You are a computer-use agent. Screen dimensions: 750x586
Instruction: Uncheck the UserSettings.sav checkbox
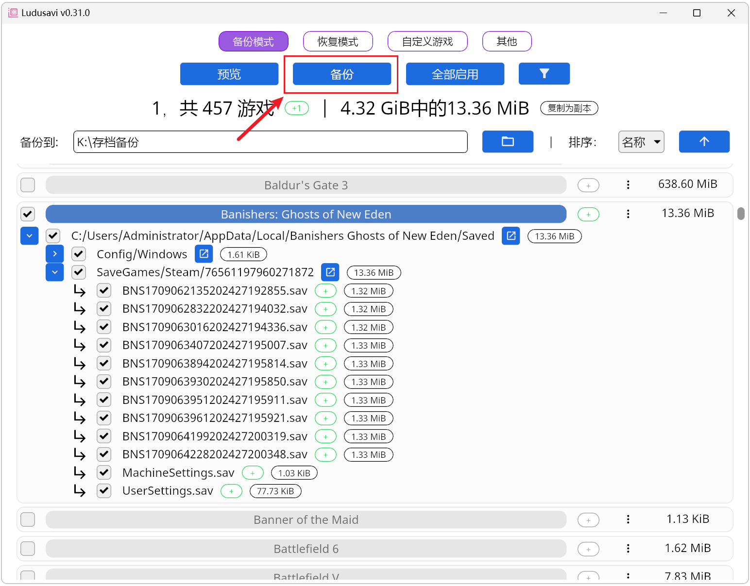[104, 491]
